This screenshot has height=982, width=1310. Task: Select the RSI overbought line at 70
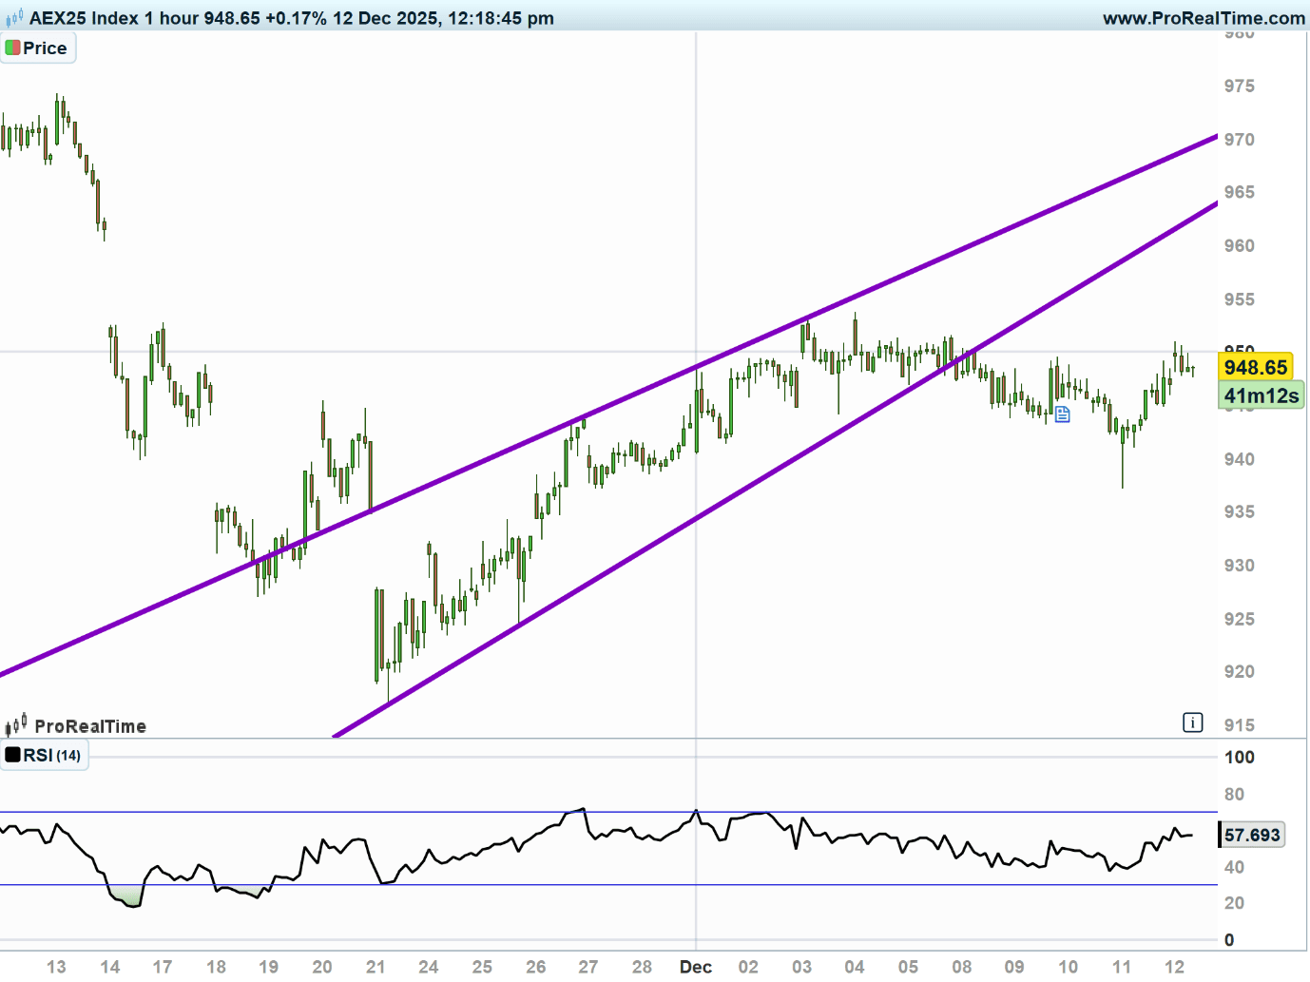380,812
